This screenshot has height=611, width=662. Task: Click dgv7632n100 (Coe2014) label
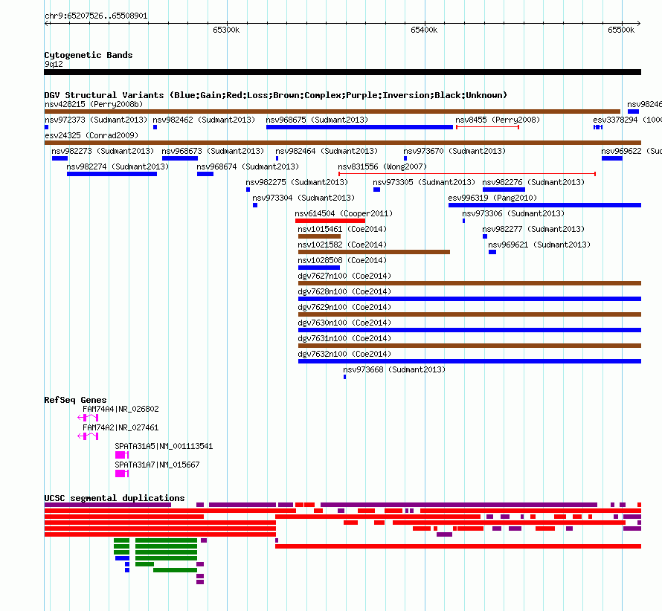point(344,354)
